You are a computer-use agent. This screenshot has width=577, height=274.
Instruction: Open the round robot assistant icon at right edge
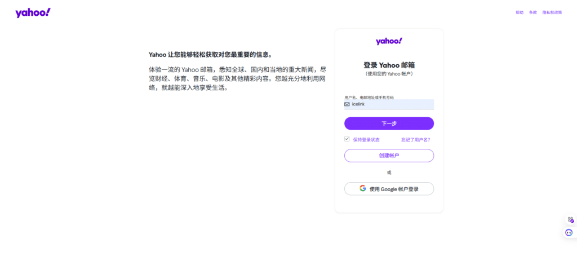click(569, 232)
